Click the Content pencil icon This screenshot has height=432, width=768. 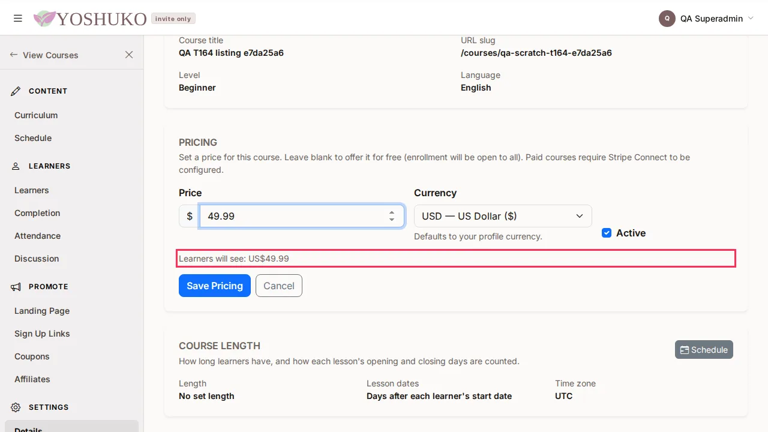pyautogui.click(x=16, y=91)
